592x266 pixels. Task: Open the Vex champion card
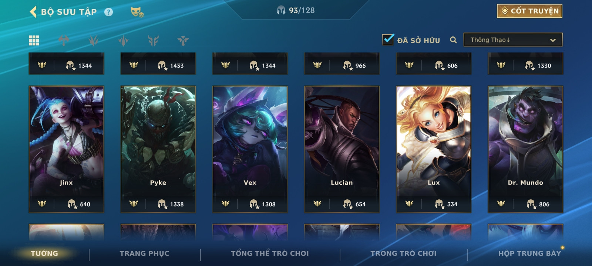point(250,149)
